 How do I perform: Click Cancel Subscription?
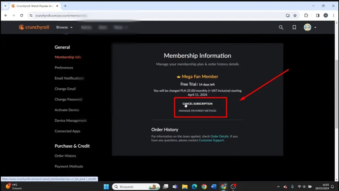click(197, 104)
